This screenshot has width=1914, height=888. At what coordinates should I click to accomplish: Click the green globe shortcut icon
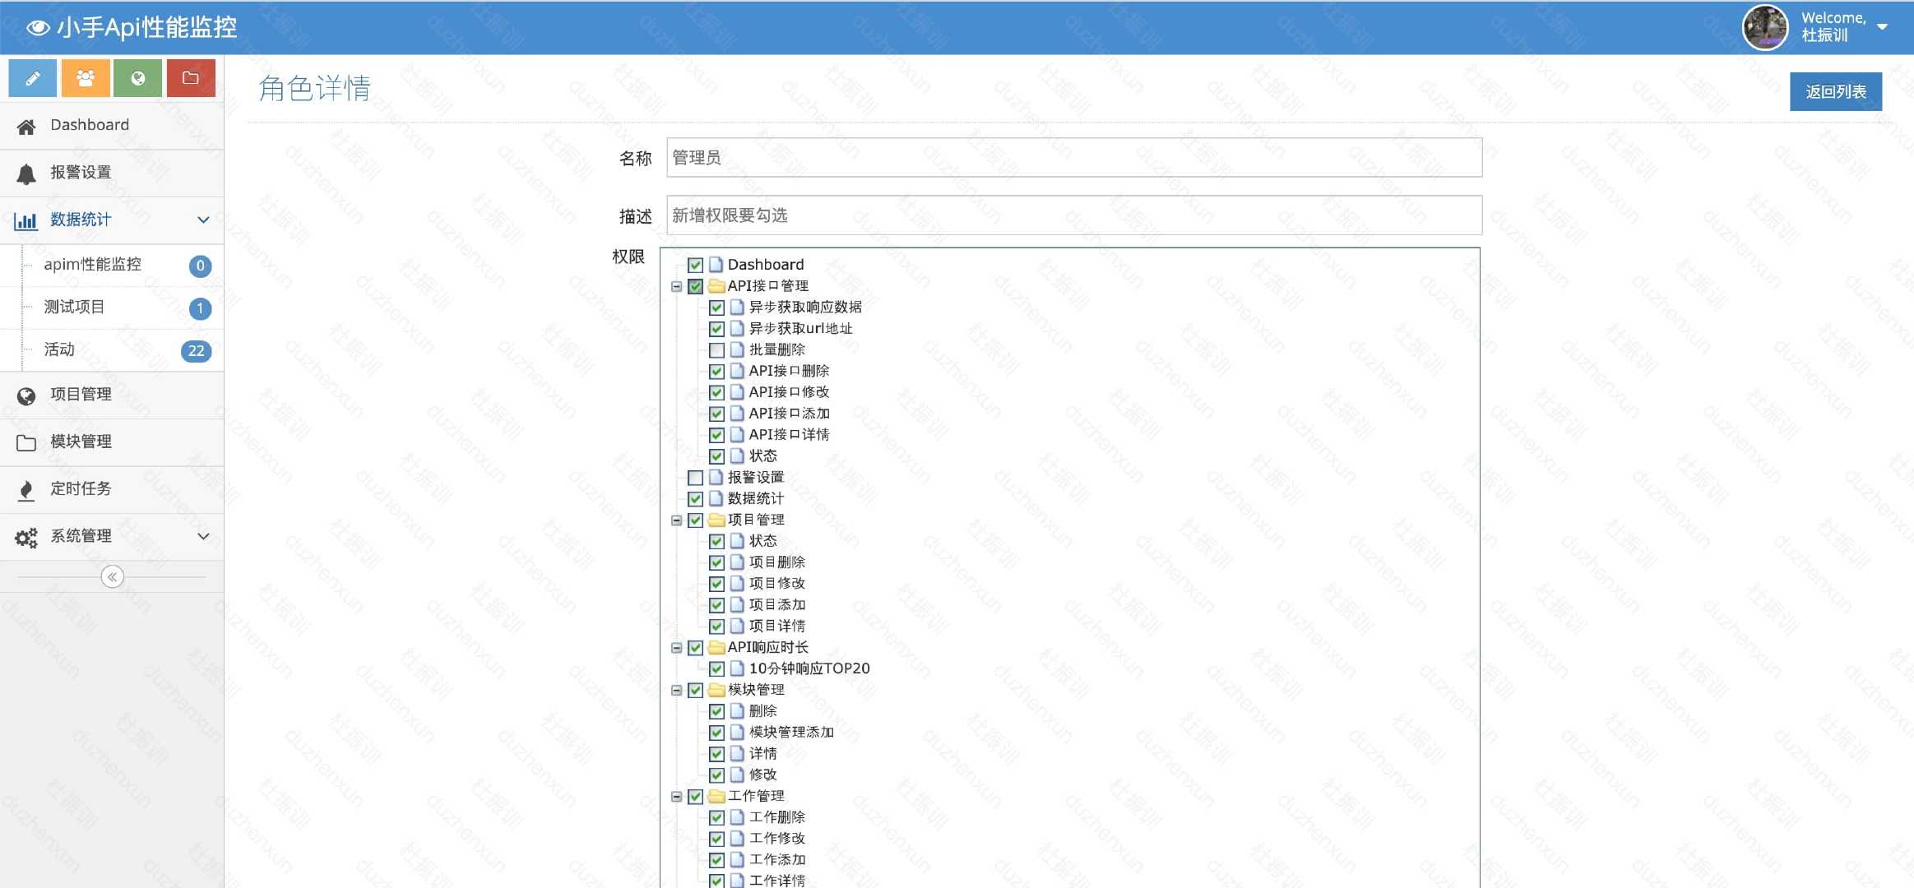click(138, 78)
